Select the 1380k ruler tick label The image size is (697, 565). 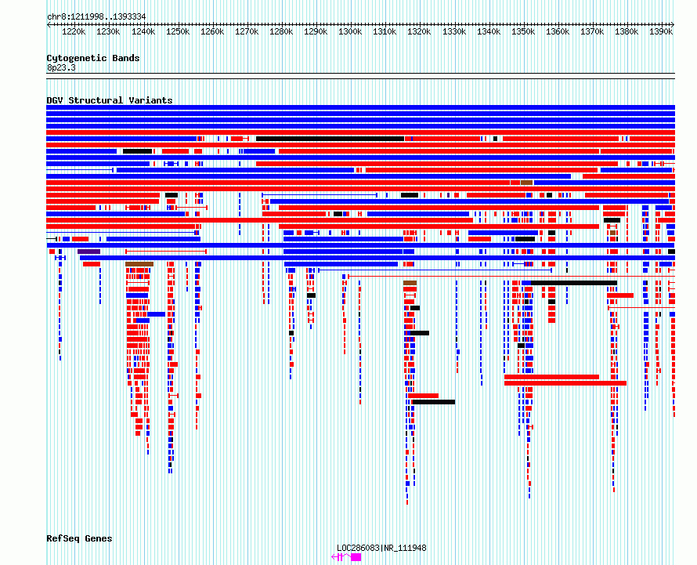click(627, 31)
